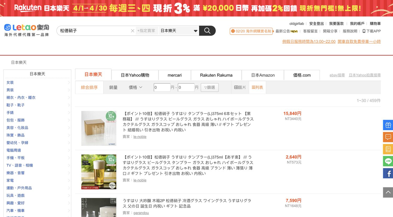Switch to Rakuten Rakuma tab
The width and height of the screenshot is (393, 217).
(x=216, y=75)
